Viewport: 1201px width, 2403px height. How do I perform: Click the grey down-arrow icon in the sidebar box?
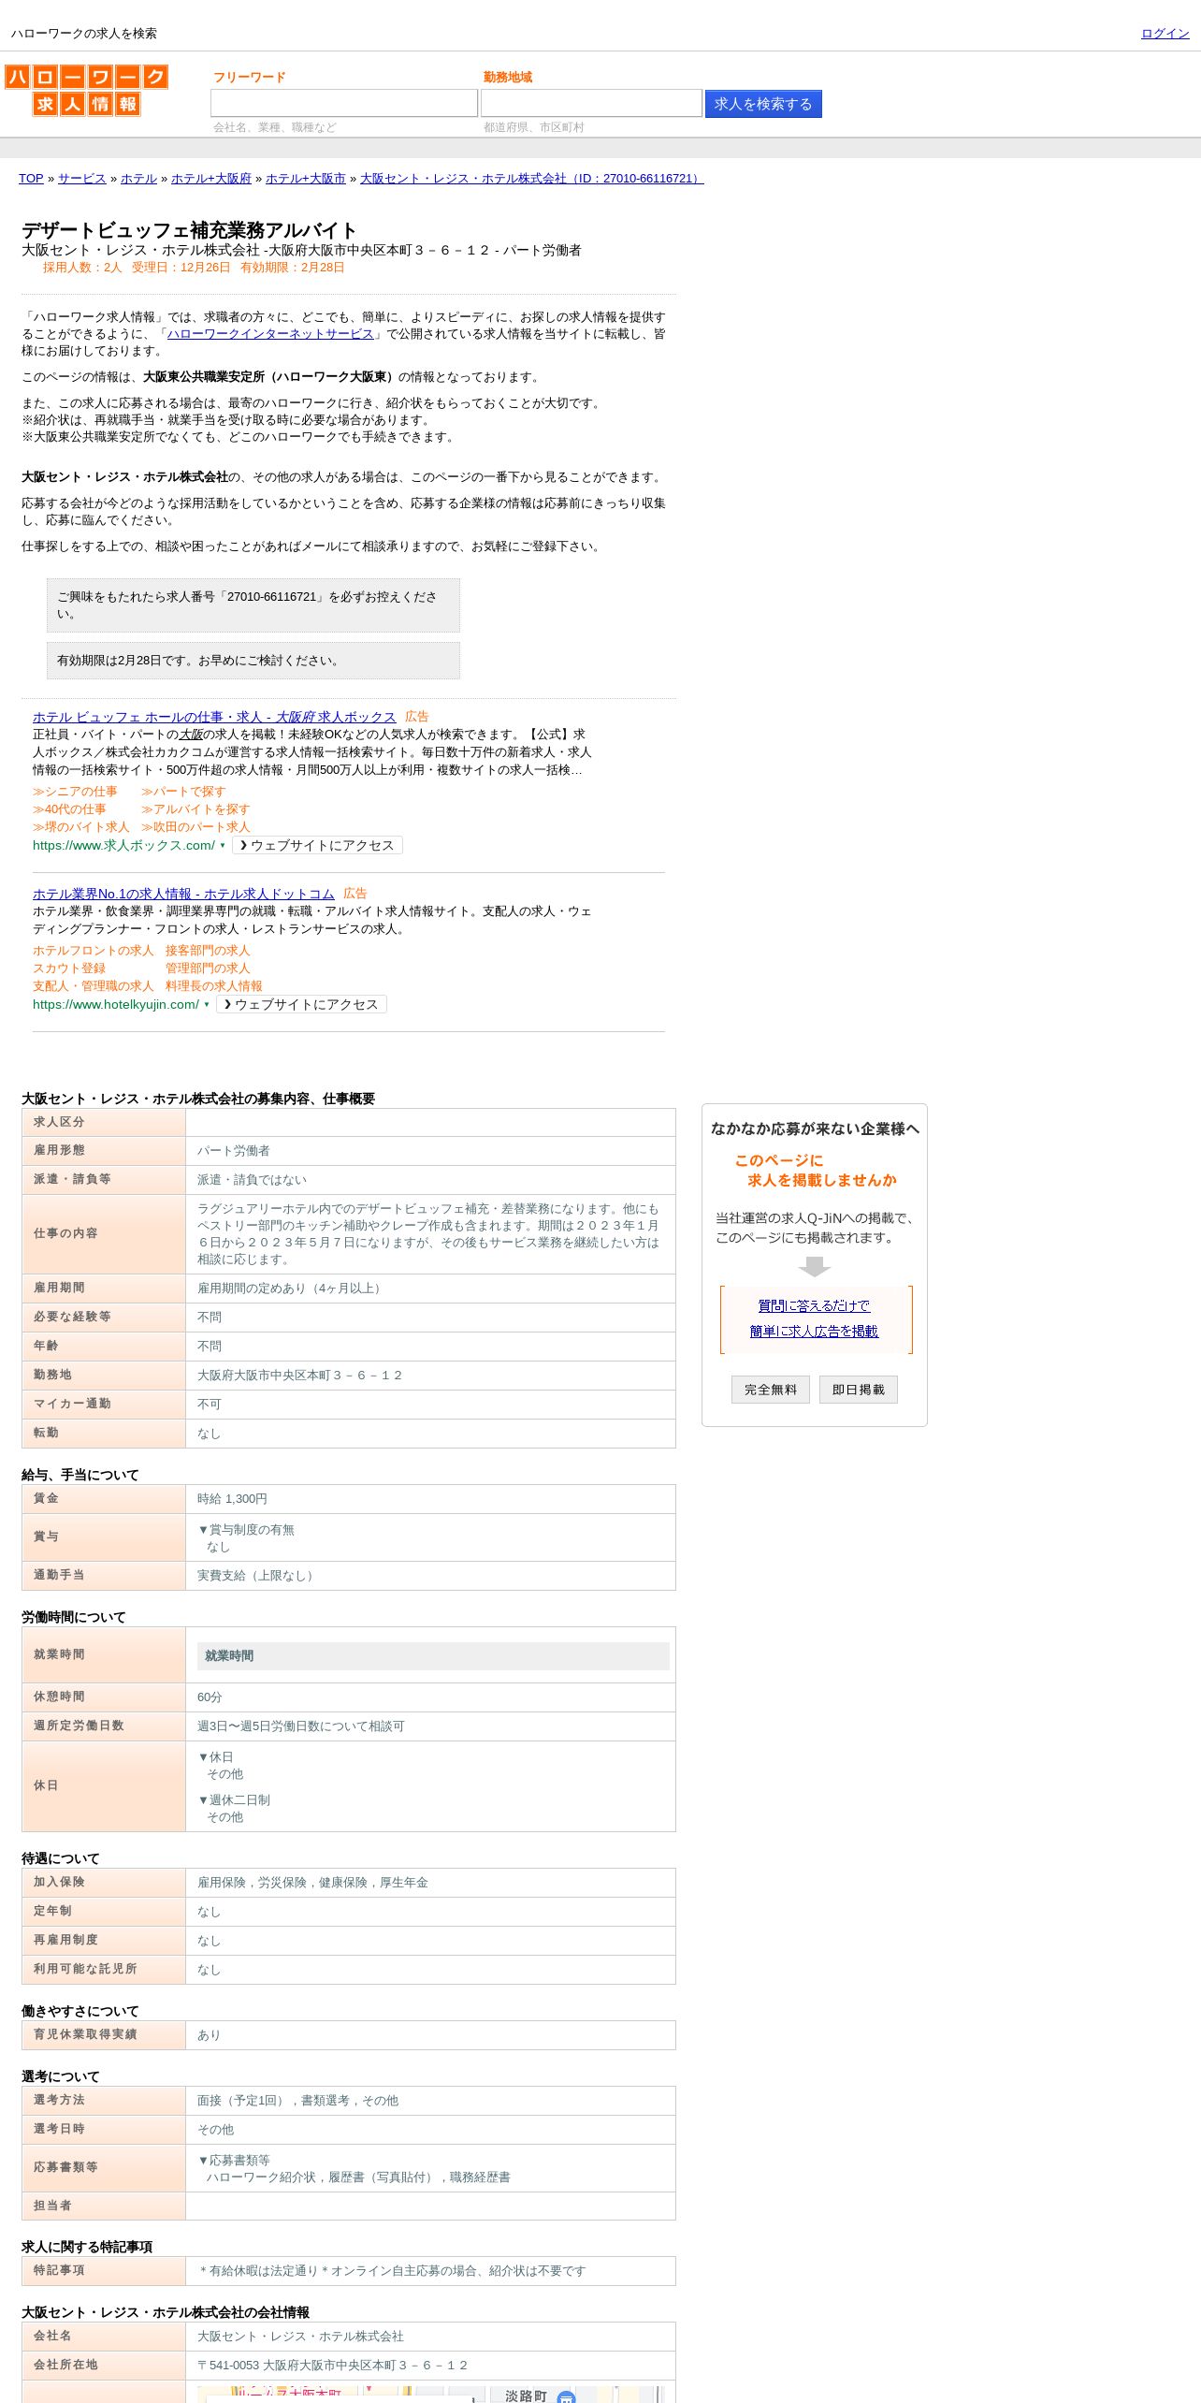click(815, 1266)
